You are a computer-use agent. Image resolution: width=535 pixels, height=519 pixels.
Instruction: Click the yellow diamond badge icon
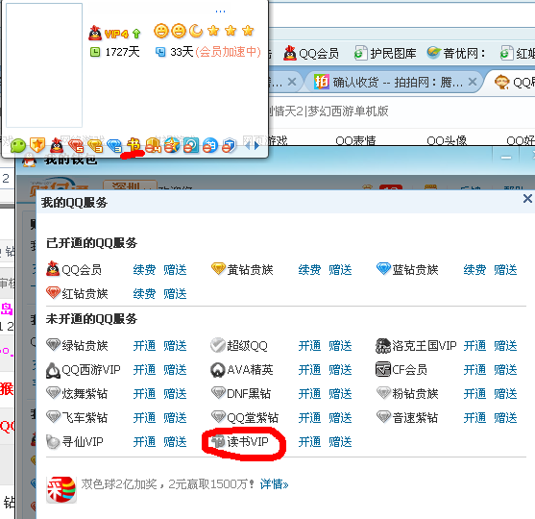tap(95, 145)
